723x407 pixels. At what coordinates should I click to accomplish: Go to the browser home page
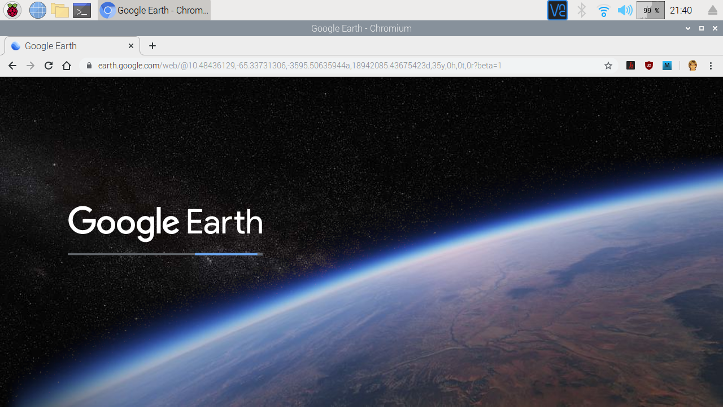(x=67, y=66)
